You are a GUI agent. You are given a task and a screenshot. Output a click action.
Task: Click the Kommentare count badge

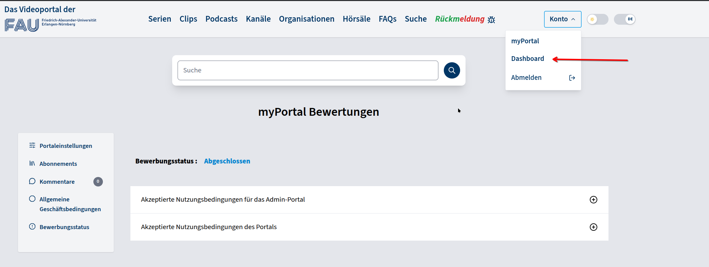coord(98,182)
